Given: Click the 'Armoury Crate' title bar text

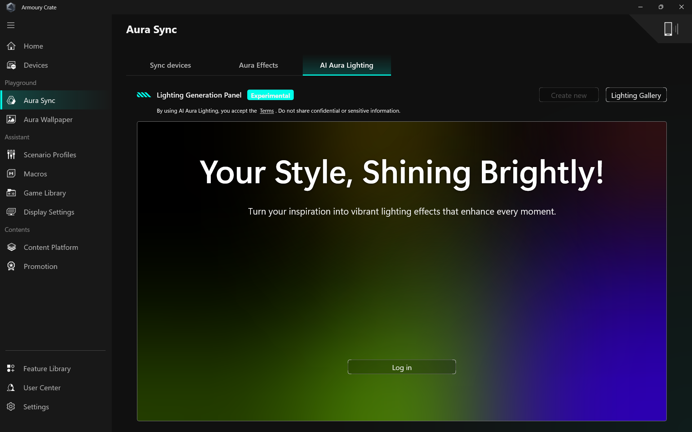Looking at the screenshot, I should point(39,7).
